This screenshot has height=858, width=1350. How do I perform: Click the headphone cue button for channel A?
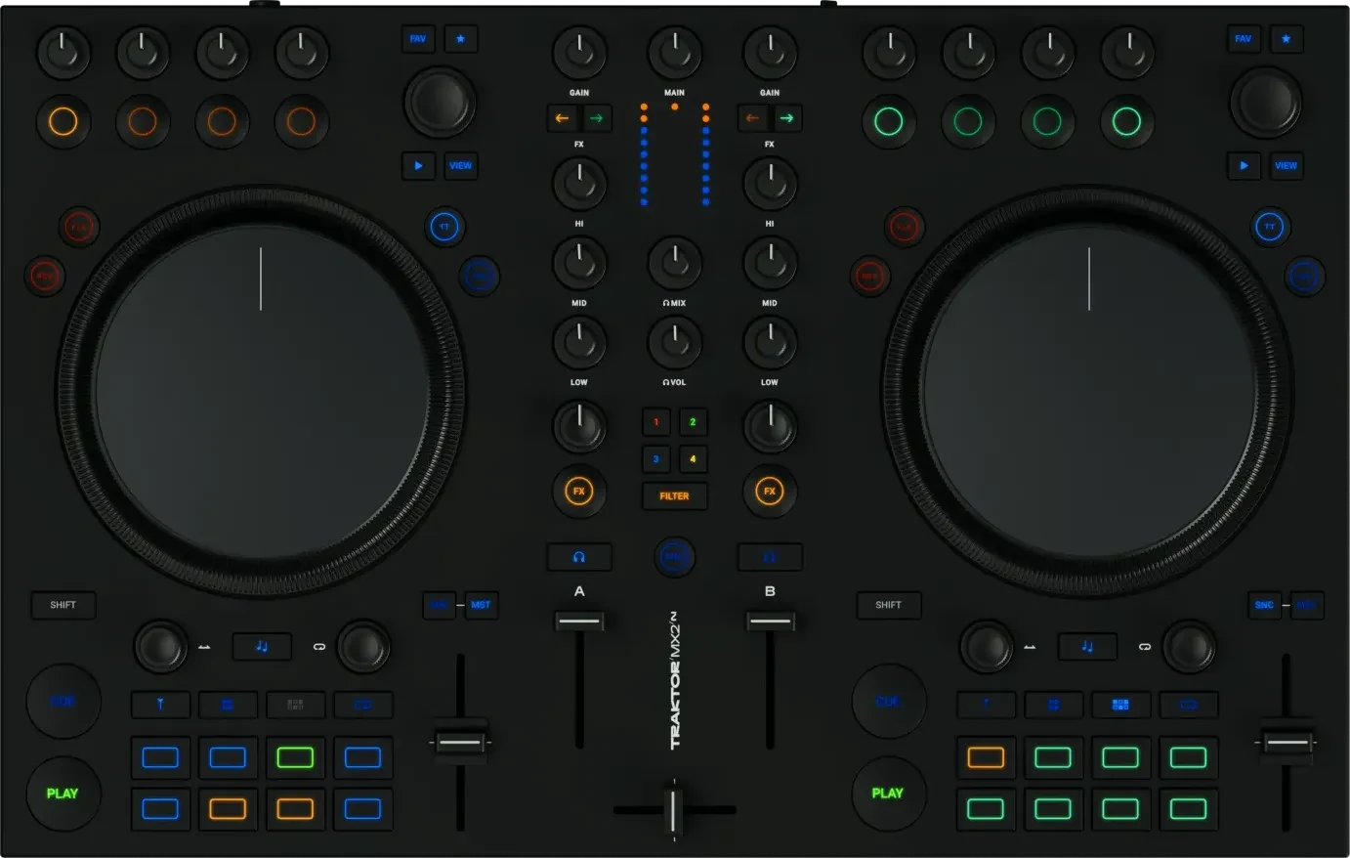click(579, 557)
